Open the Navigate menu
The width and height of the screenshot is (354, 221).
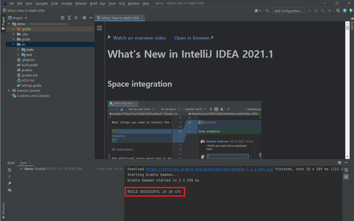(x=42, y=3)
